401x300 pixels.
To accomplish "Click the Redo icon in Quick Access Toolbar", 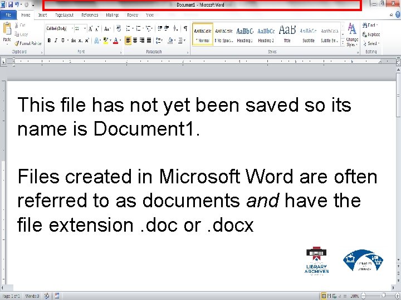I will point(26,4).
